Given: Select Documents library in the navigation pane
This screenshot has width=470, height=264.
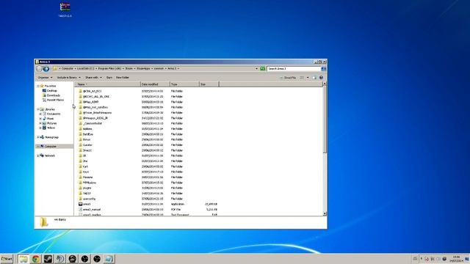Looking at the screenshot, I should (54, 114).
